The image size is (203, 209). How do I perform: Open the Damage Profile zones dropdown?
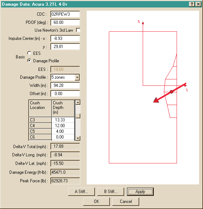(77, 77)
